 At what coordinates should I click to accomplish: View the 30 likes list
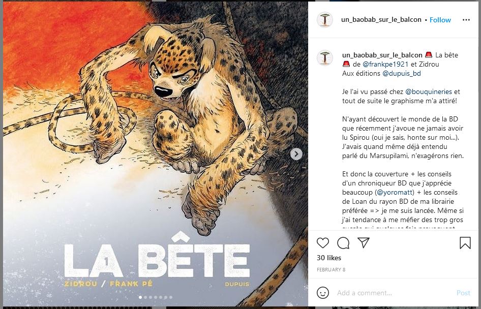point(329,258)
